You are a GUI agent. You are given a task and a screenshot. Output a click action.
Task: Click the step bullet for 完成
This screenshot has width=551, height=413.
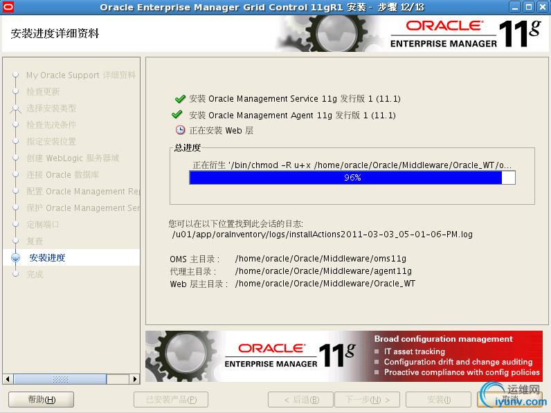pos(15,274)
